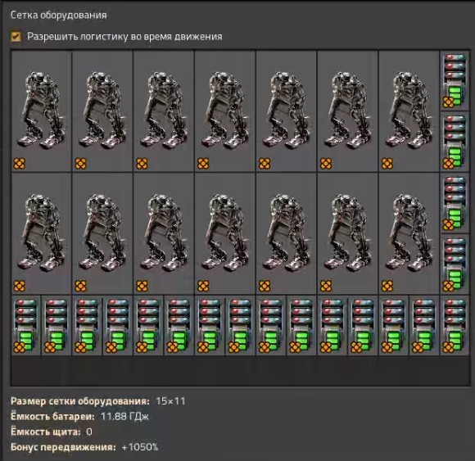This screenshot has width=475, height=461.
Task: Select fourth exoskeleton in second row
Action: [x=225, y=233]
